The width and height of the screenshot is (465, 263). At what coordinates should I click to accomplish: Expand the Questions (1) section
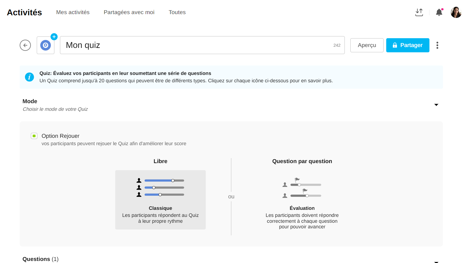point(436,261)
